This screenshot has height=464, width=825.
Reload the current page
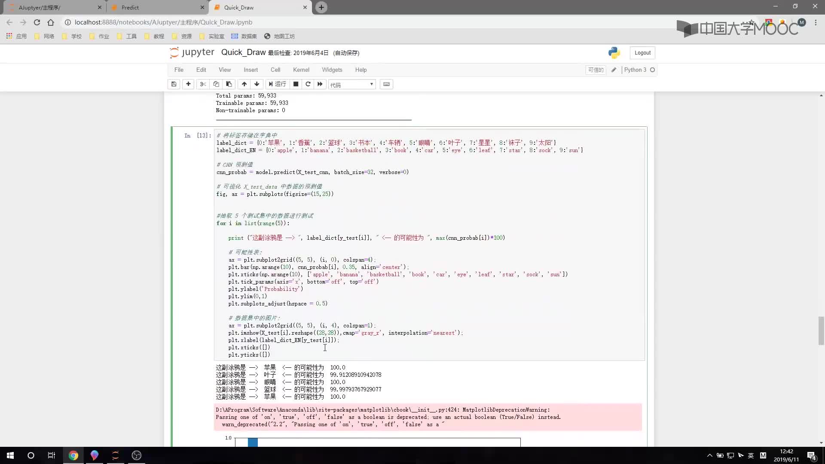[x=37, y=22]
